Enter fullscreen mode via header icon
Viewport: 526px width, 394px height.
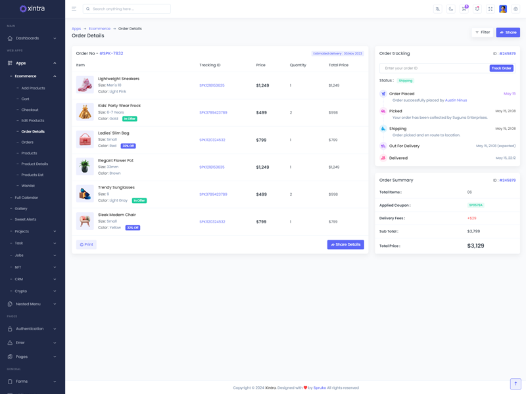point(490,9)
